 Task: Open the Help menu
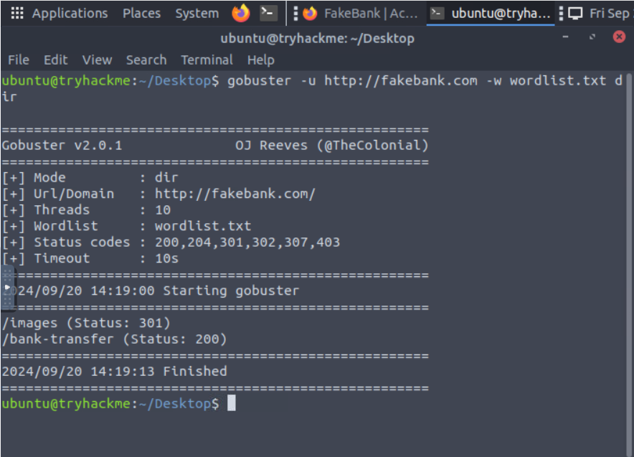[261, 60]
